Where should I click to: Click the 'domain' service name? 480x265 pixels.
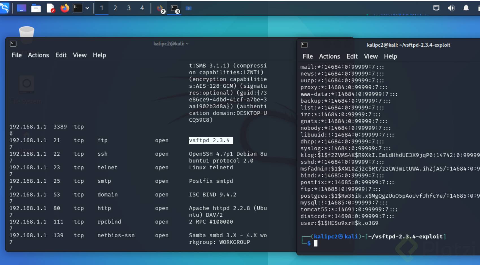click(x=108, y=195)
